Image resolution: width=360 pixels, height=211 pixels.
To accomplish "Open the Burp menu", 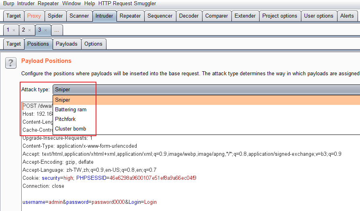I will point(9,4).
